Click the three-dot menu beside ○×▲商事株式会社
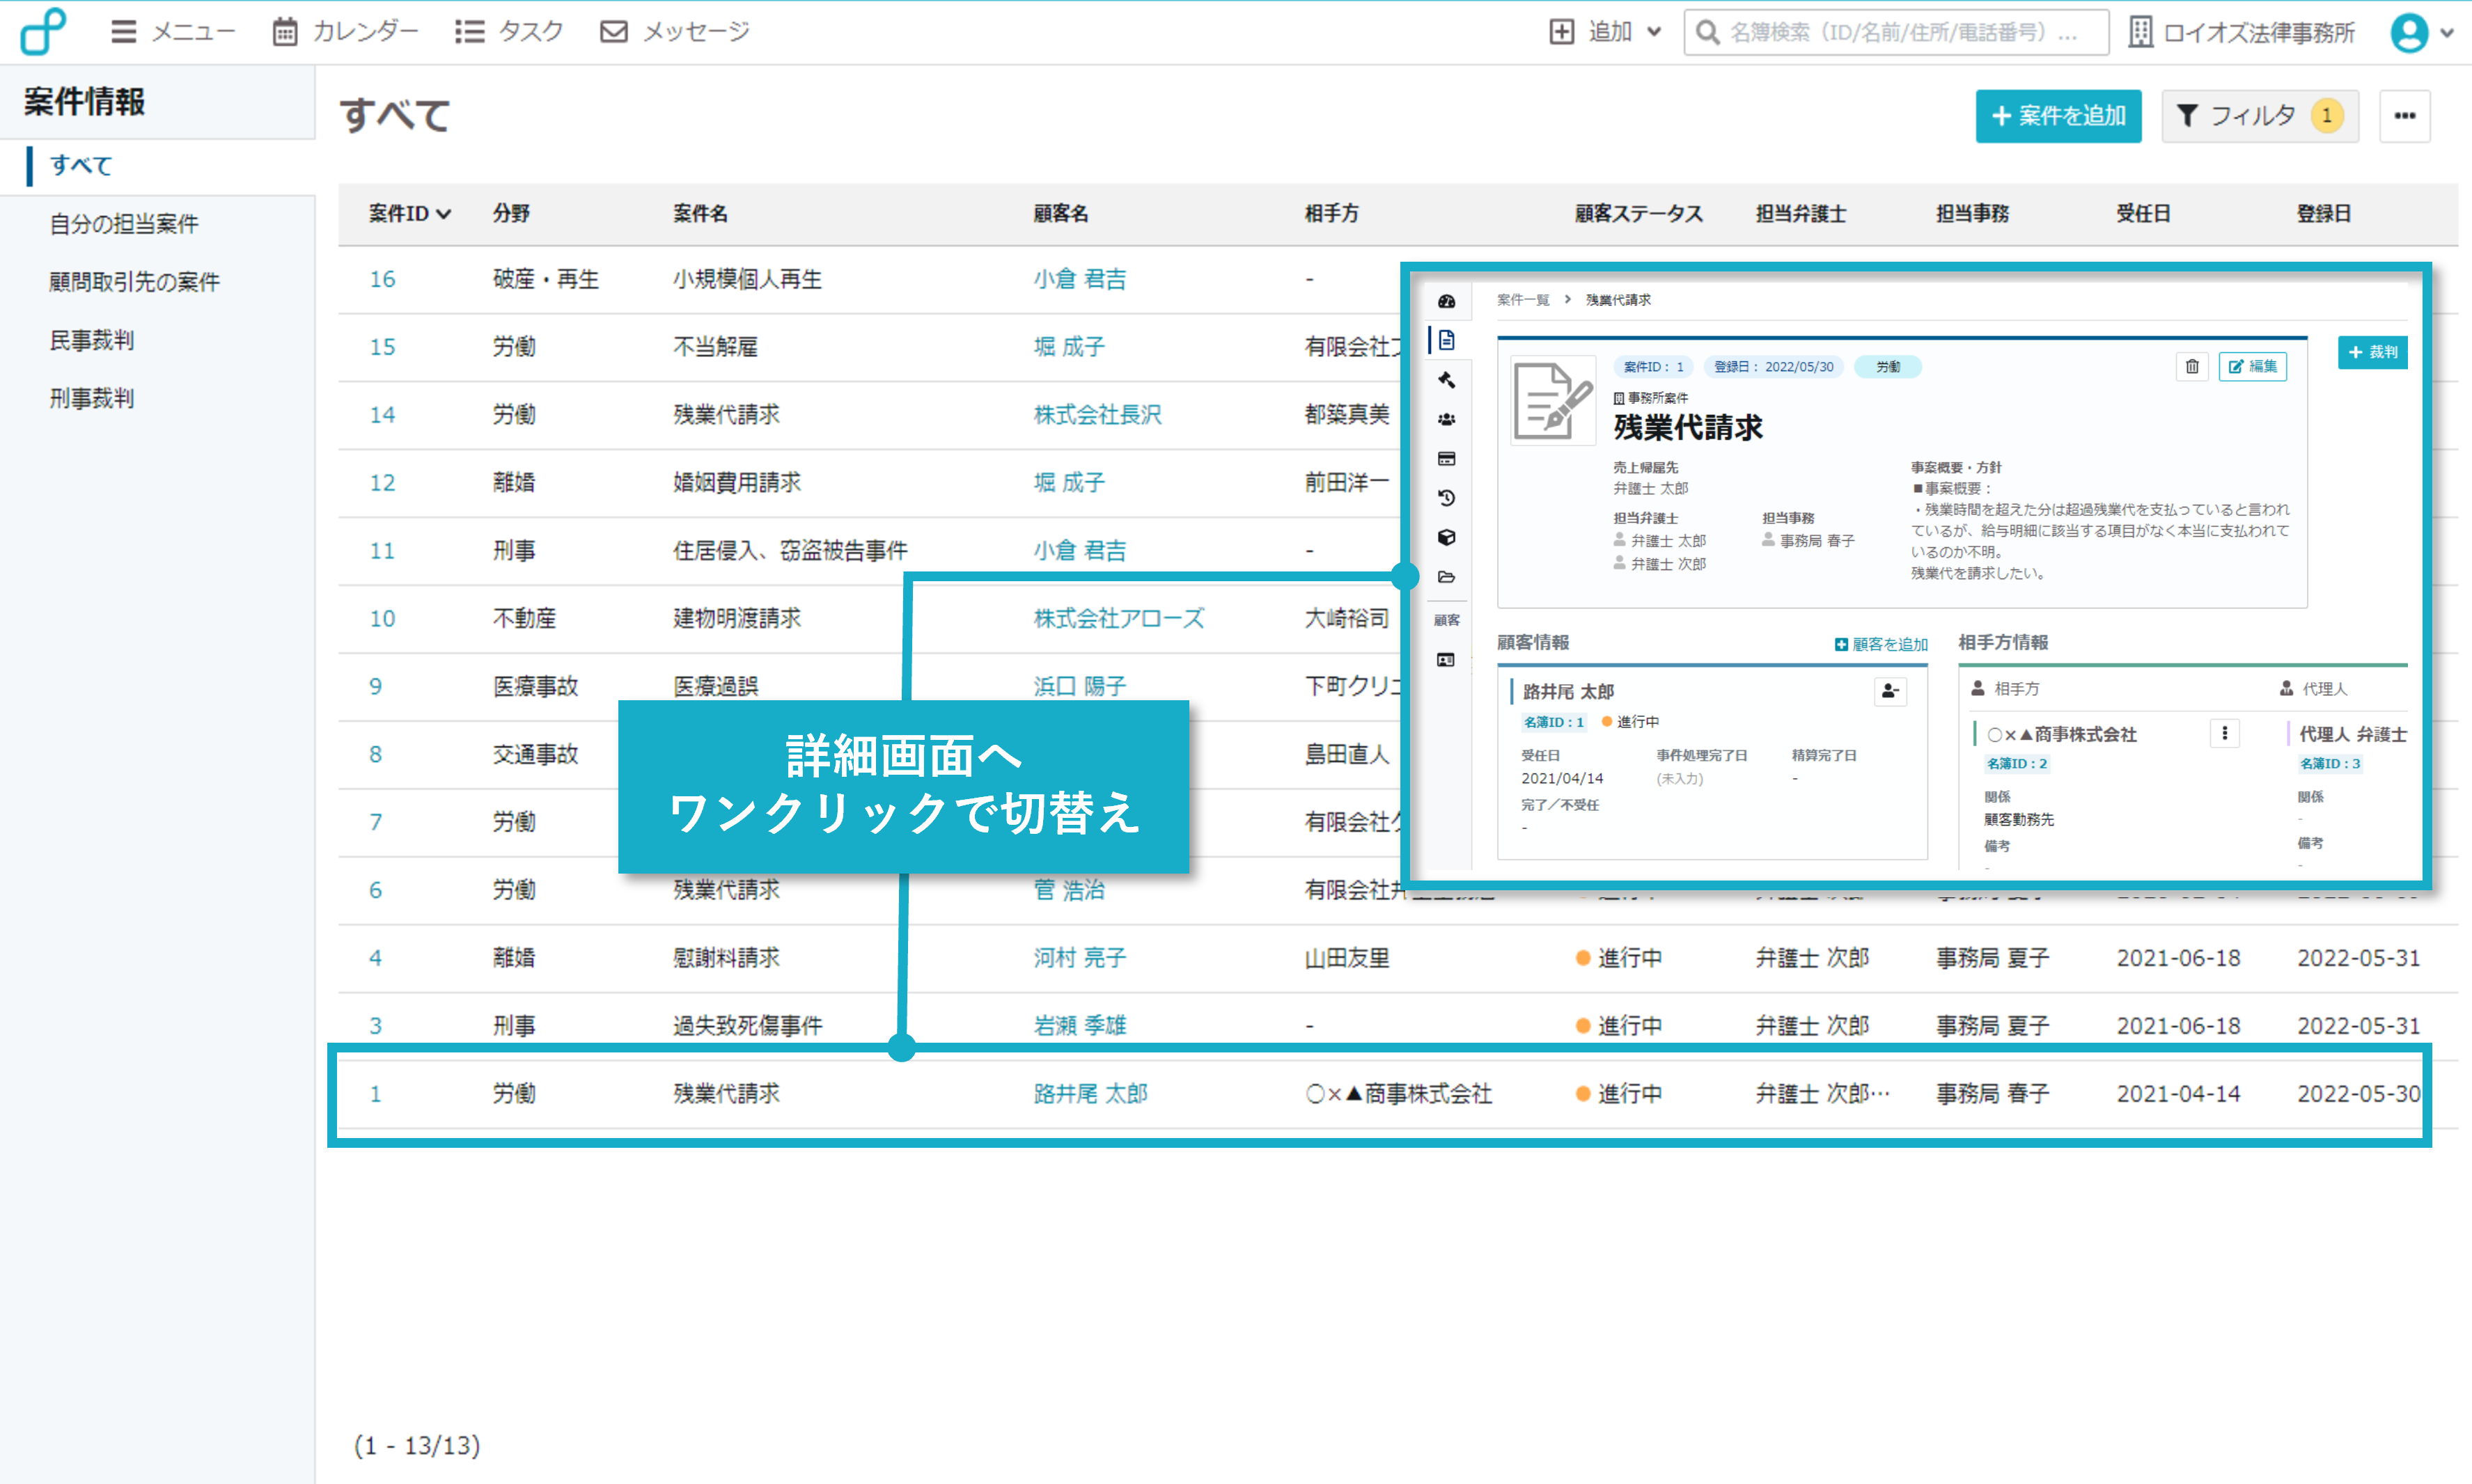The height and width of the screenshot is (1484, 2472). (x=2224, y=733)
